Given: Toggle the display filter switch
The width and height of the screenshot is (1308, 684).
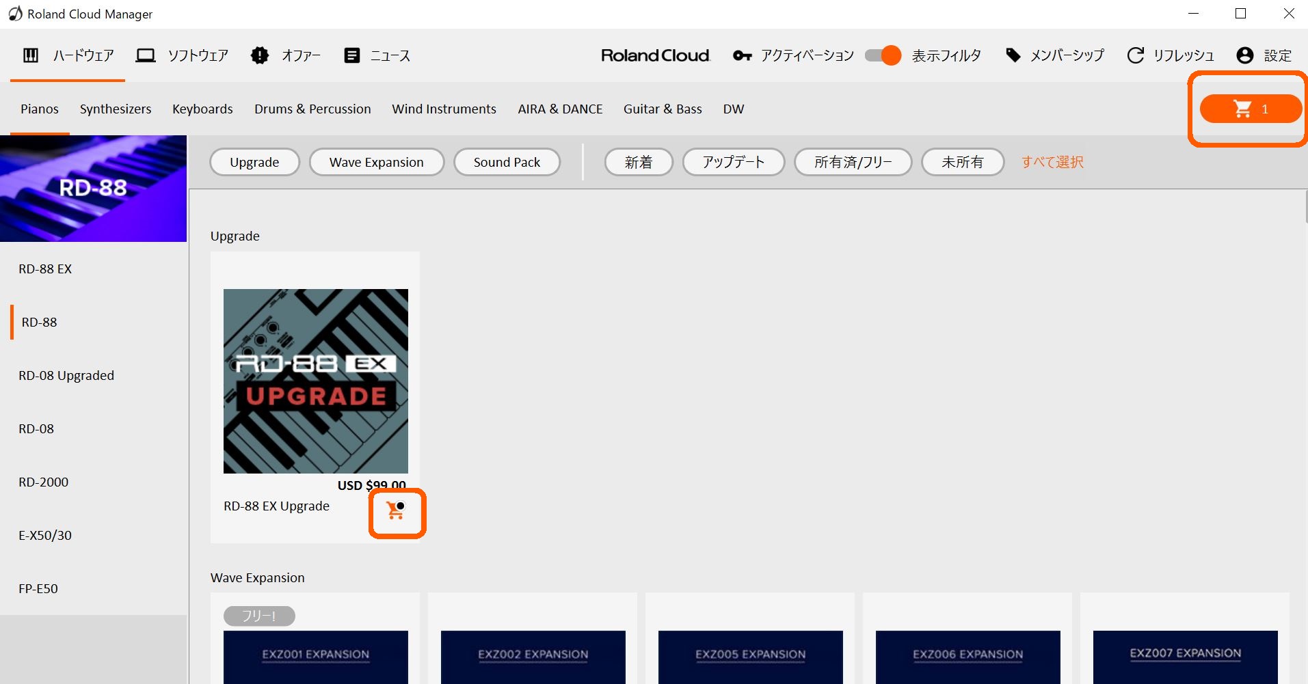Looking at the screenshot, I should 883,55.
